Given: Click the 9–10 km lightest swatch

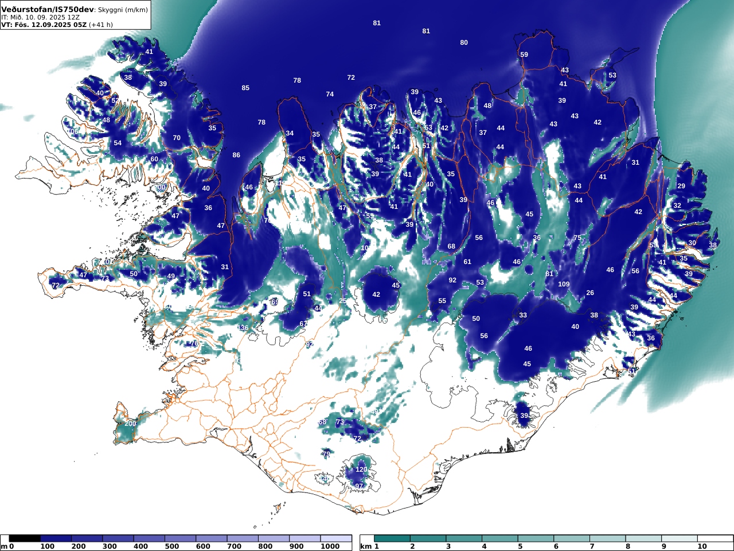Looking at the screenshot, I should [x=679, y=538].
